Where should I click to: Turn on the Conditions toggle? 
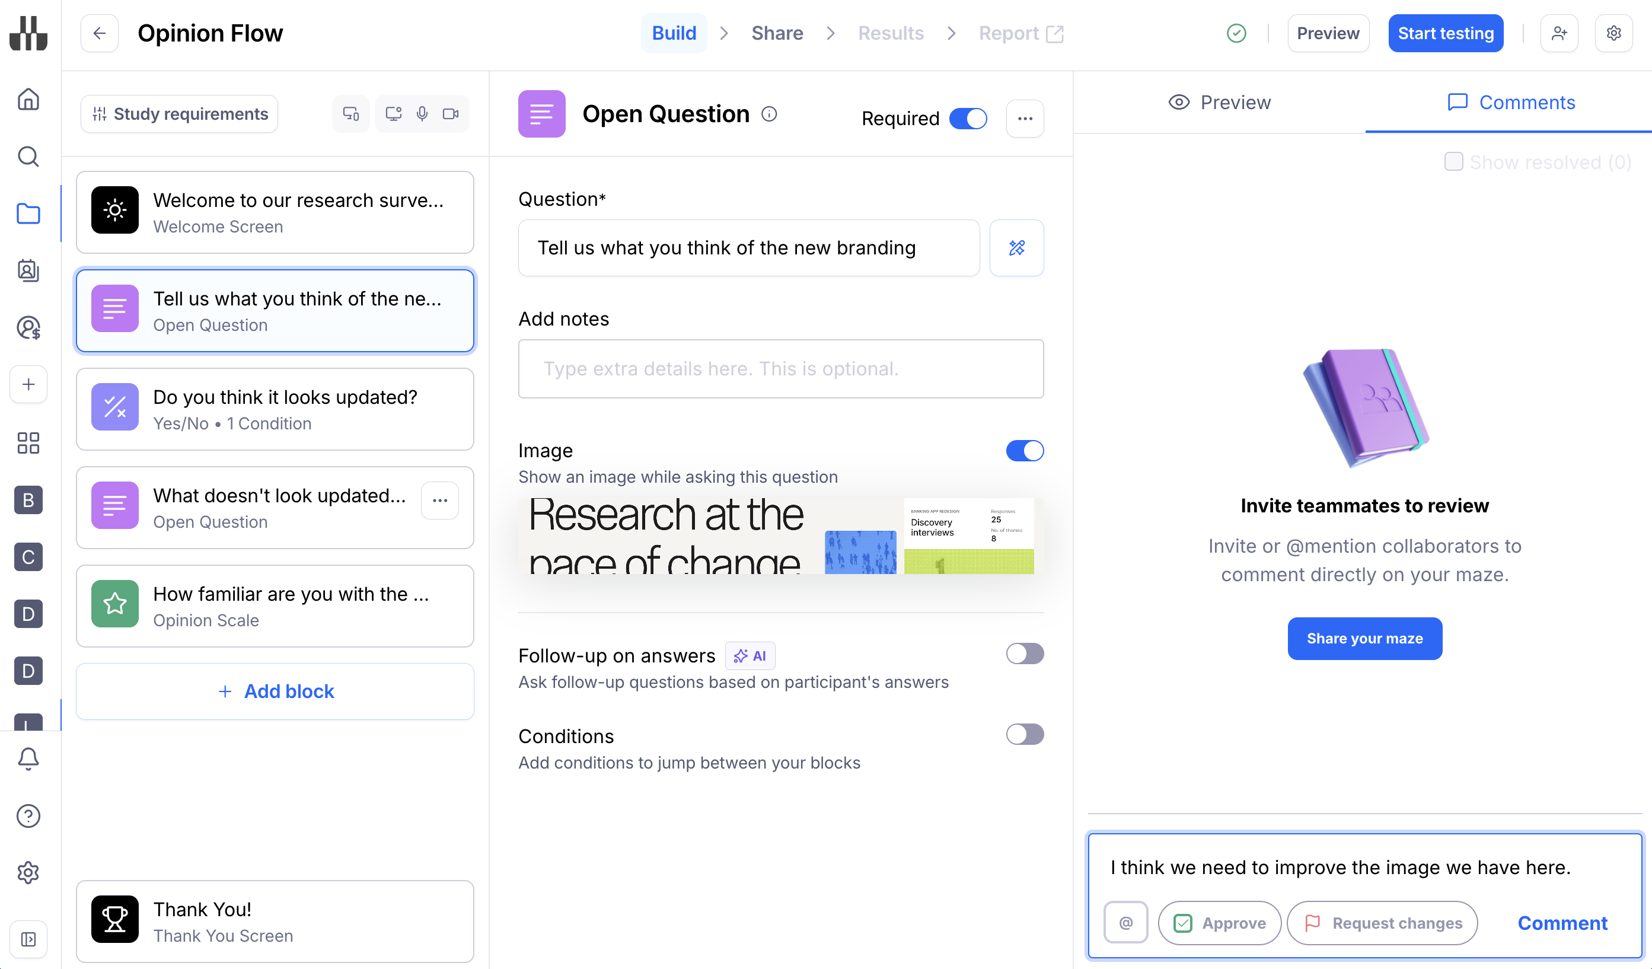tap(1024, 734)
